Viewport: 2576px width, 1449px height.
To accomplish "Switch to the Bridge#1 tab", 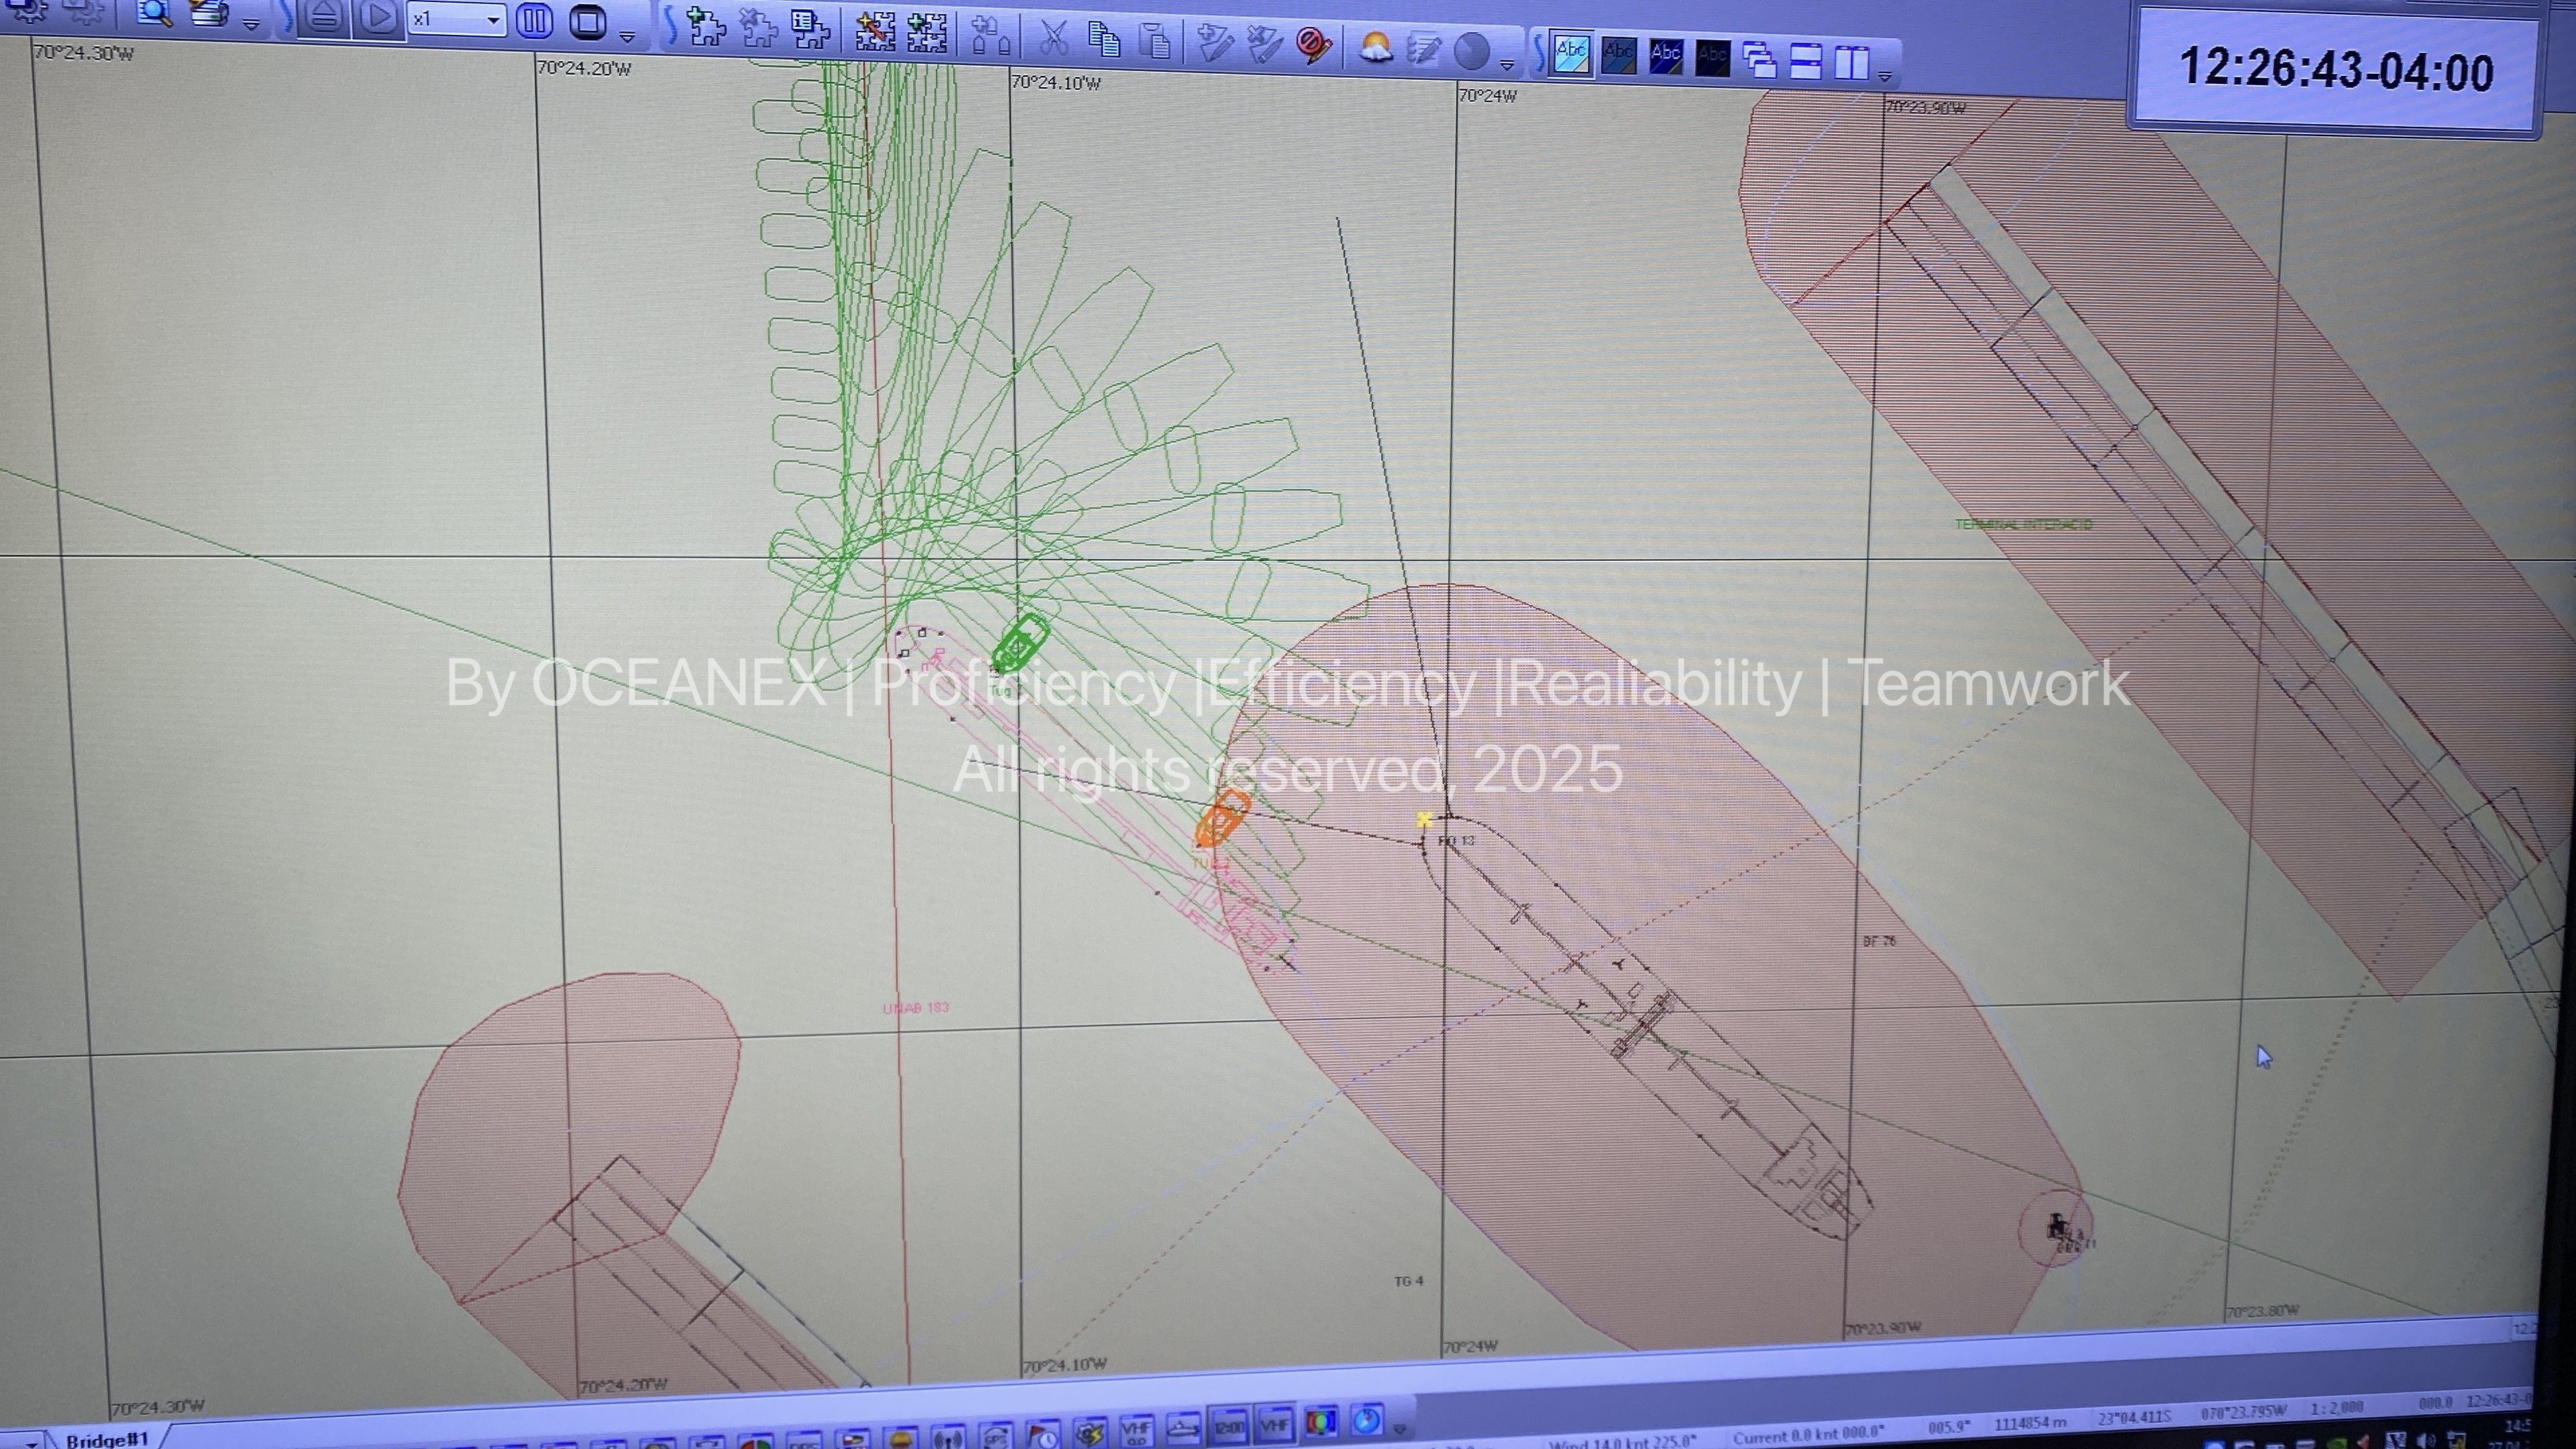I will point(106,1439).
